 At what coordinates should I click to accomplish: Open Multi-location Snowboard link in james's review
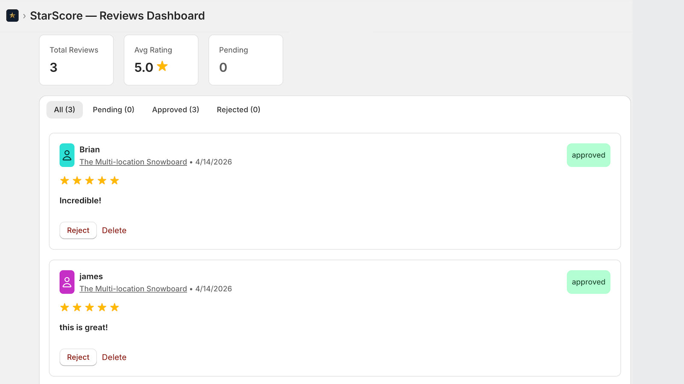[133, 289]
